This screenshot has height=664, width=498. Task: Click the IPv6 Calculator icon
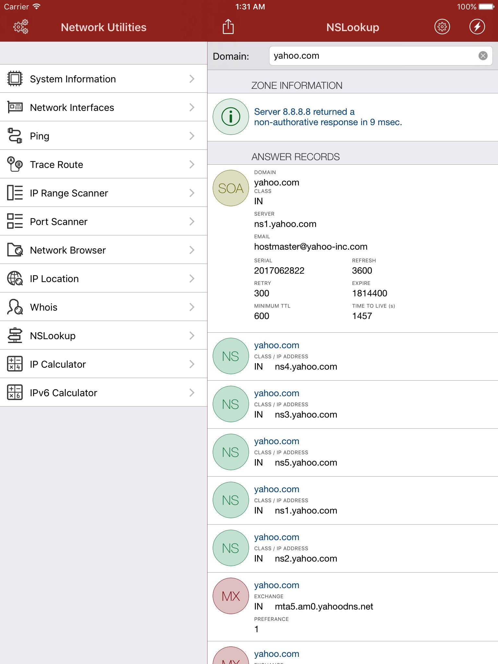[15, 393]
